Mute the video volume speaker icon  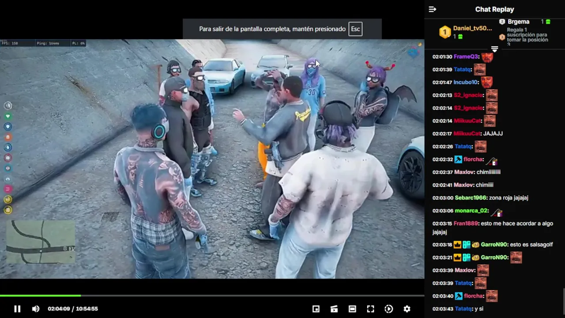pos(36,309)
